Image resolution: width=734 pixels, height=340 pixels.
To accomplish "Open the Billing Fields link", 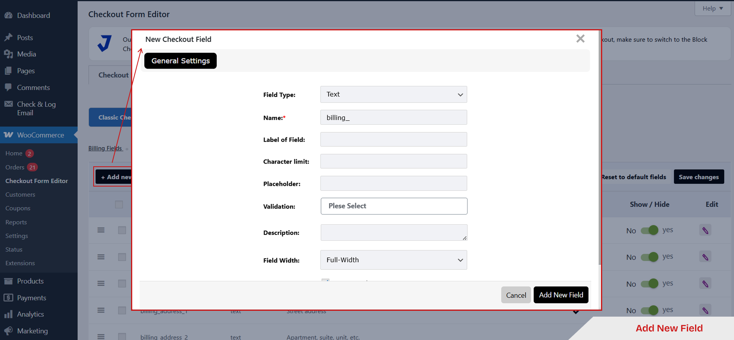I will coord(105,148).
